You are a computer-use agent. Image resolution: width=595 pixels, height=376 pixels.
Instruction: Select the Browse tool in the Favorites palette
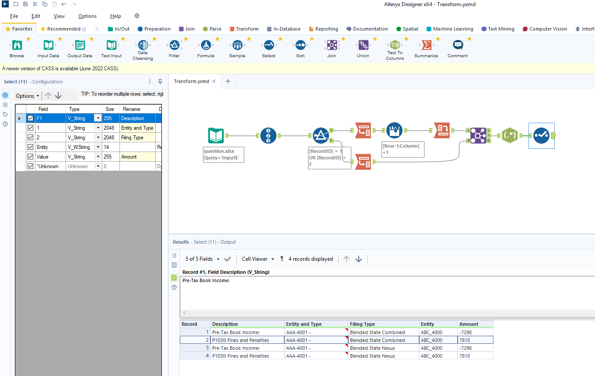(16, 45)
